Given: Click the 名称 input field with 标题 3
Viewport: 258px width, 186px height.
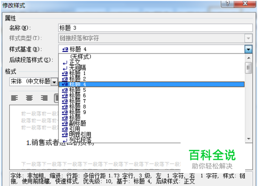Looking at the screenshot, I should [155, 28].
